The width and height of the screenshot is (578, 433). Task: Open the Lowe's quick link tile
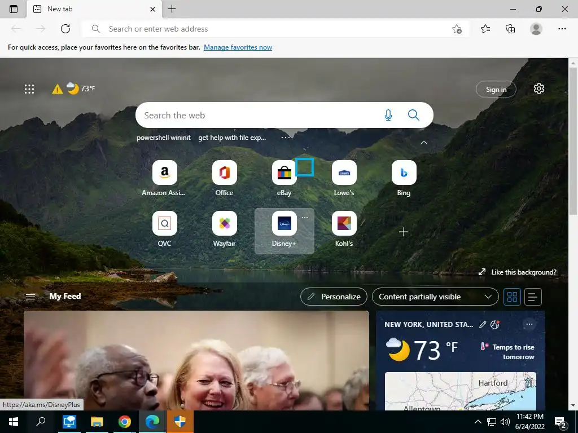coord(344,179)
